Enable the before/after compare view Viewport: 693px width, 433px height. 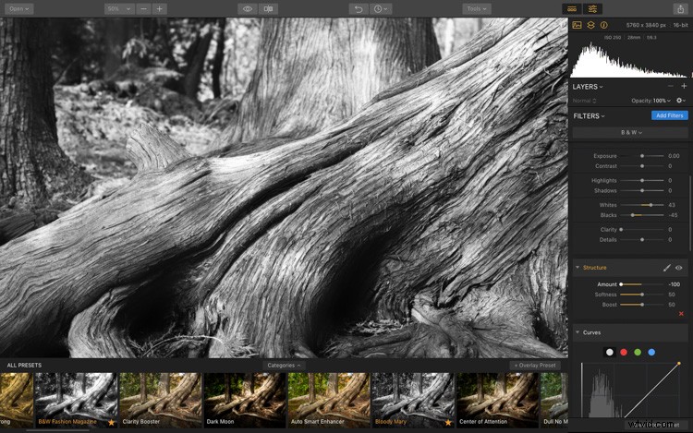268,9
